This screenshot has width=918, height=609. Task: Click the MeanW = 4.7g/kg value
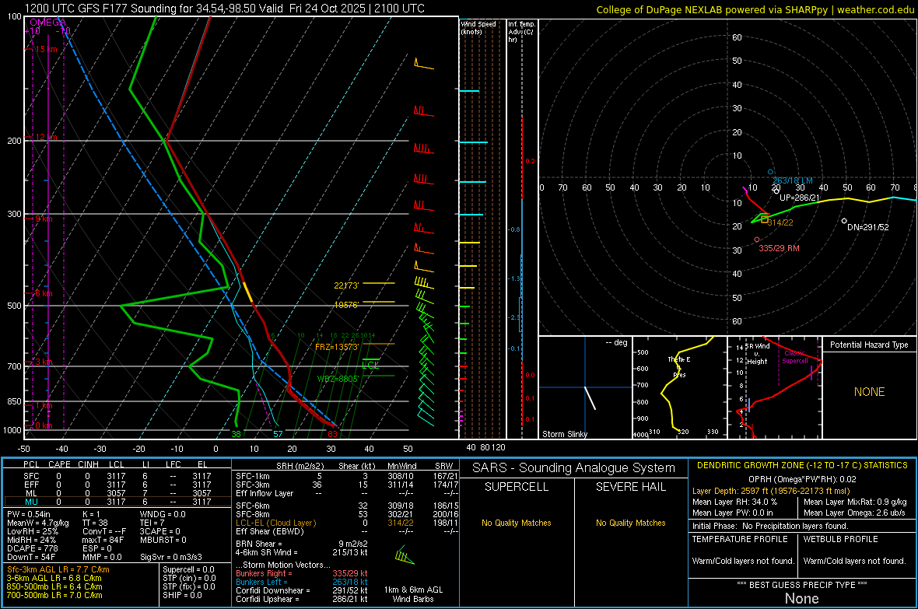38,523
